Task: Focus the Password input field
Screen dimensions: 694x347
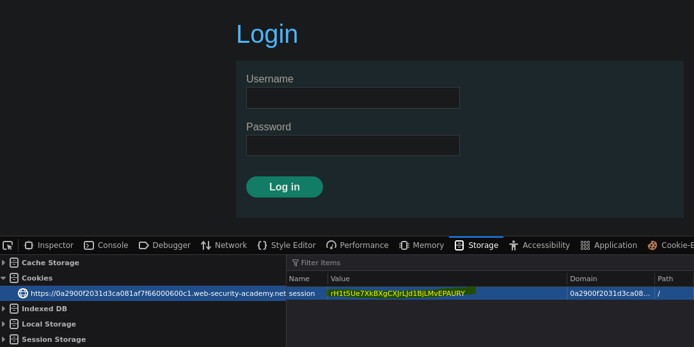Action: pyautogui.click(x=352, y=146)
